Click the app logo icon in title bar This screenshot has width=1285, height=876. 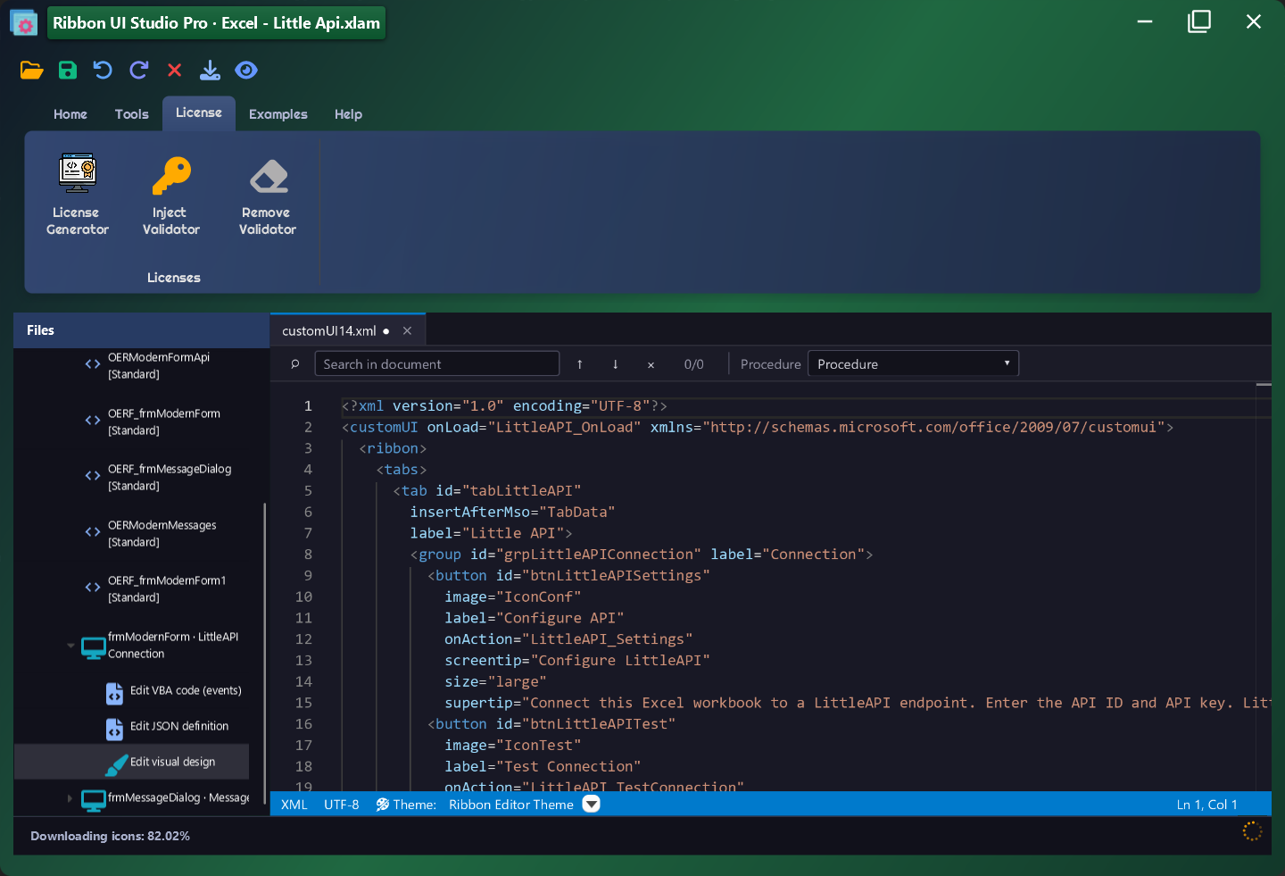point(23,23)
